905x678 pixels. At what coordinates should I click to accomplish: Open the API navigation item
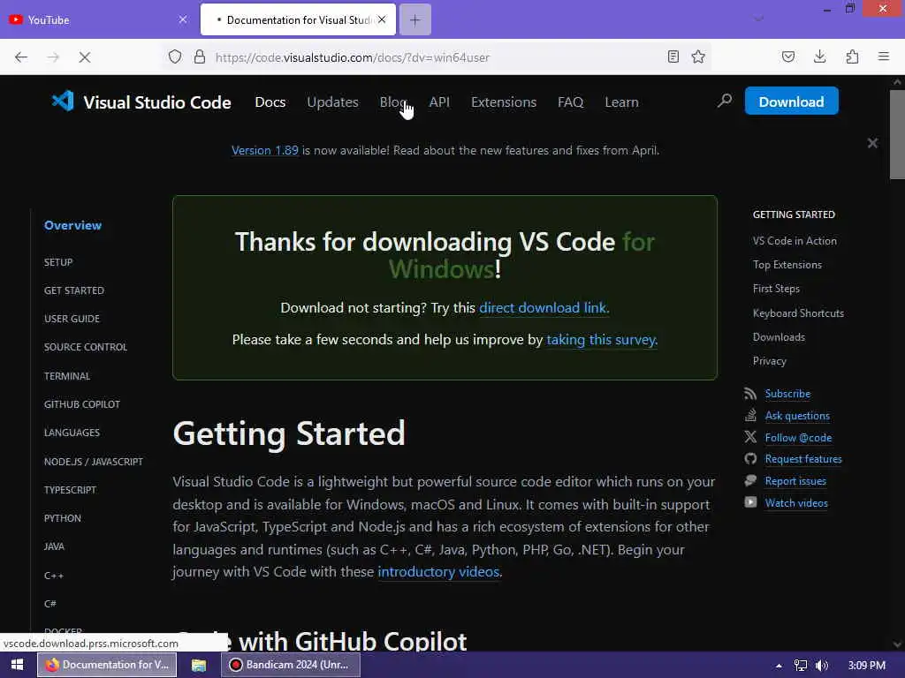click(439, 102)
